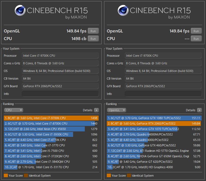The width and height of the screenshot is (206, 181).
Task: Select the ATI Radeon HD 5770 ranking row
Action: (x=154, y=151)
